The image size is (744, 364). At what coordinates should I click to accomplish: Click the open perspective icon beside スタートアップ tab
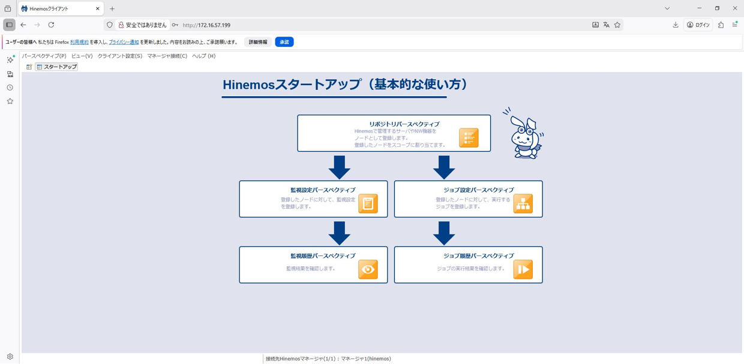click(29, 67)
